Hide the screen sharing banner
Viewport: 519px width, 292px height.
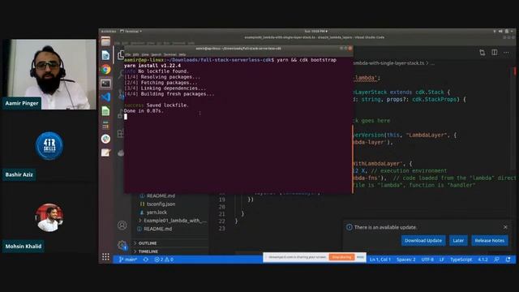coord(360,257)
